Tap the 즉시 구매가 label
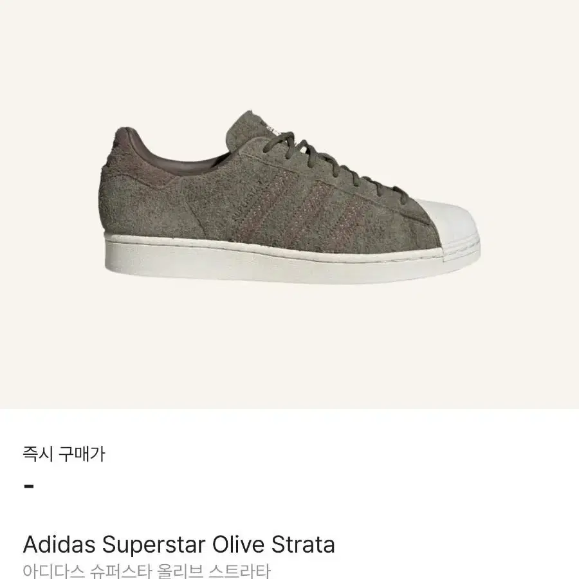The height and width of the screenshot is (579, 579). coord(64,454)
